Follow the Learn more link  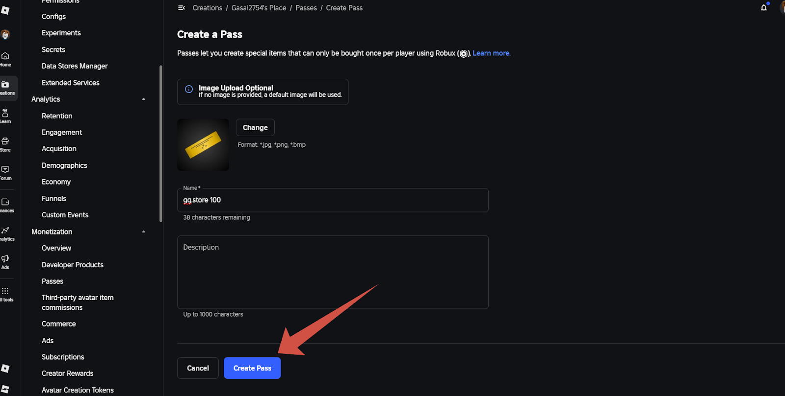click(491, 53)
